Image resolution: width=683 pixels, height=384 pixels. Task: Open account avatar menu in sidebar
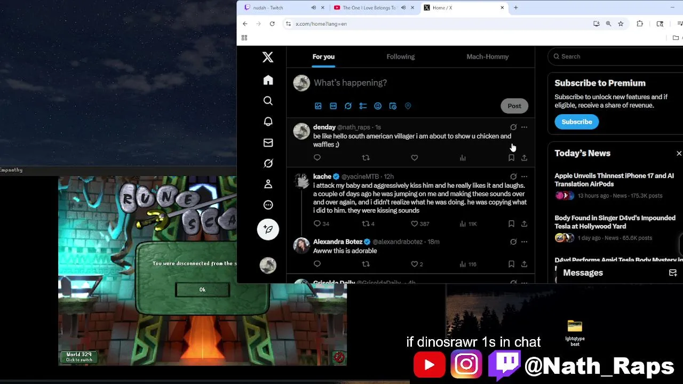[x=268, y=265]
